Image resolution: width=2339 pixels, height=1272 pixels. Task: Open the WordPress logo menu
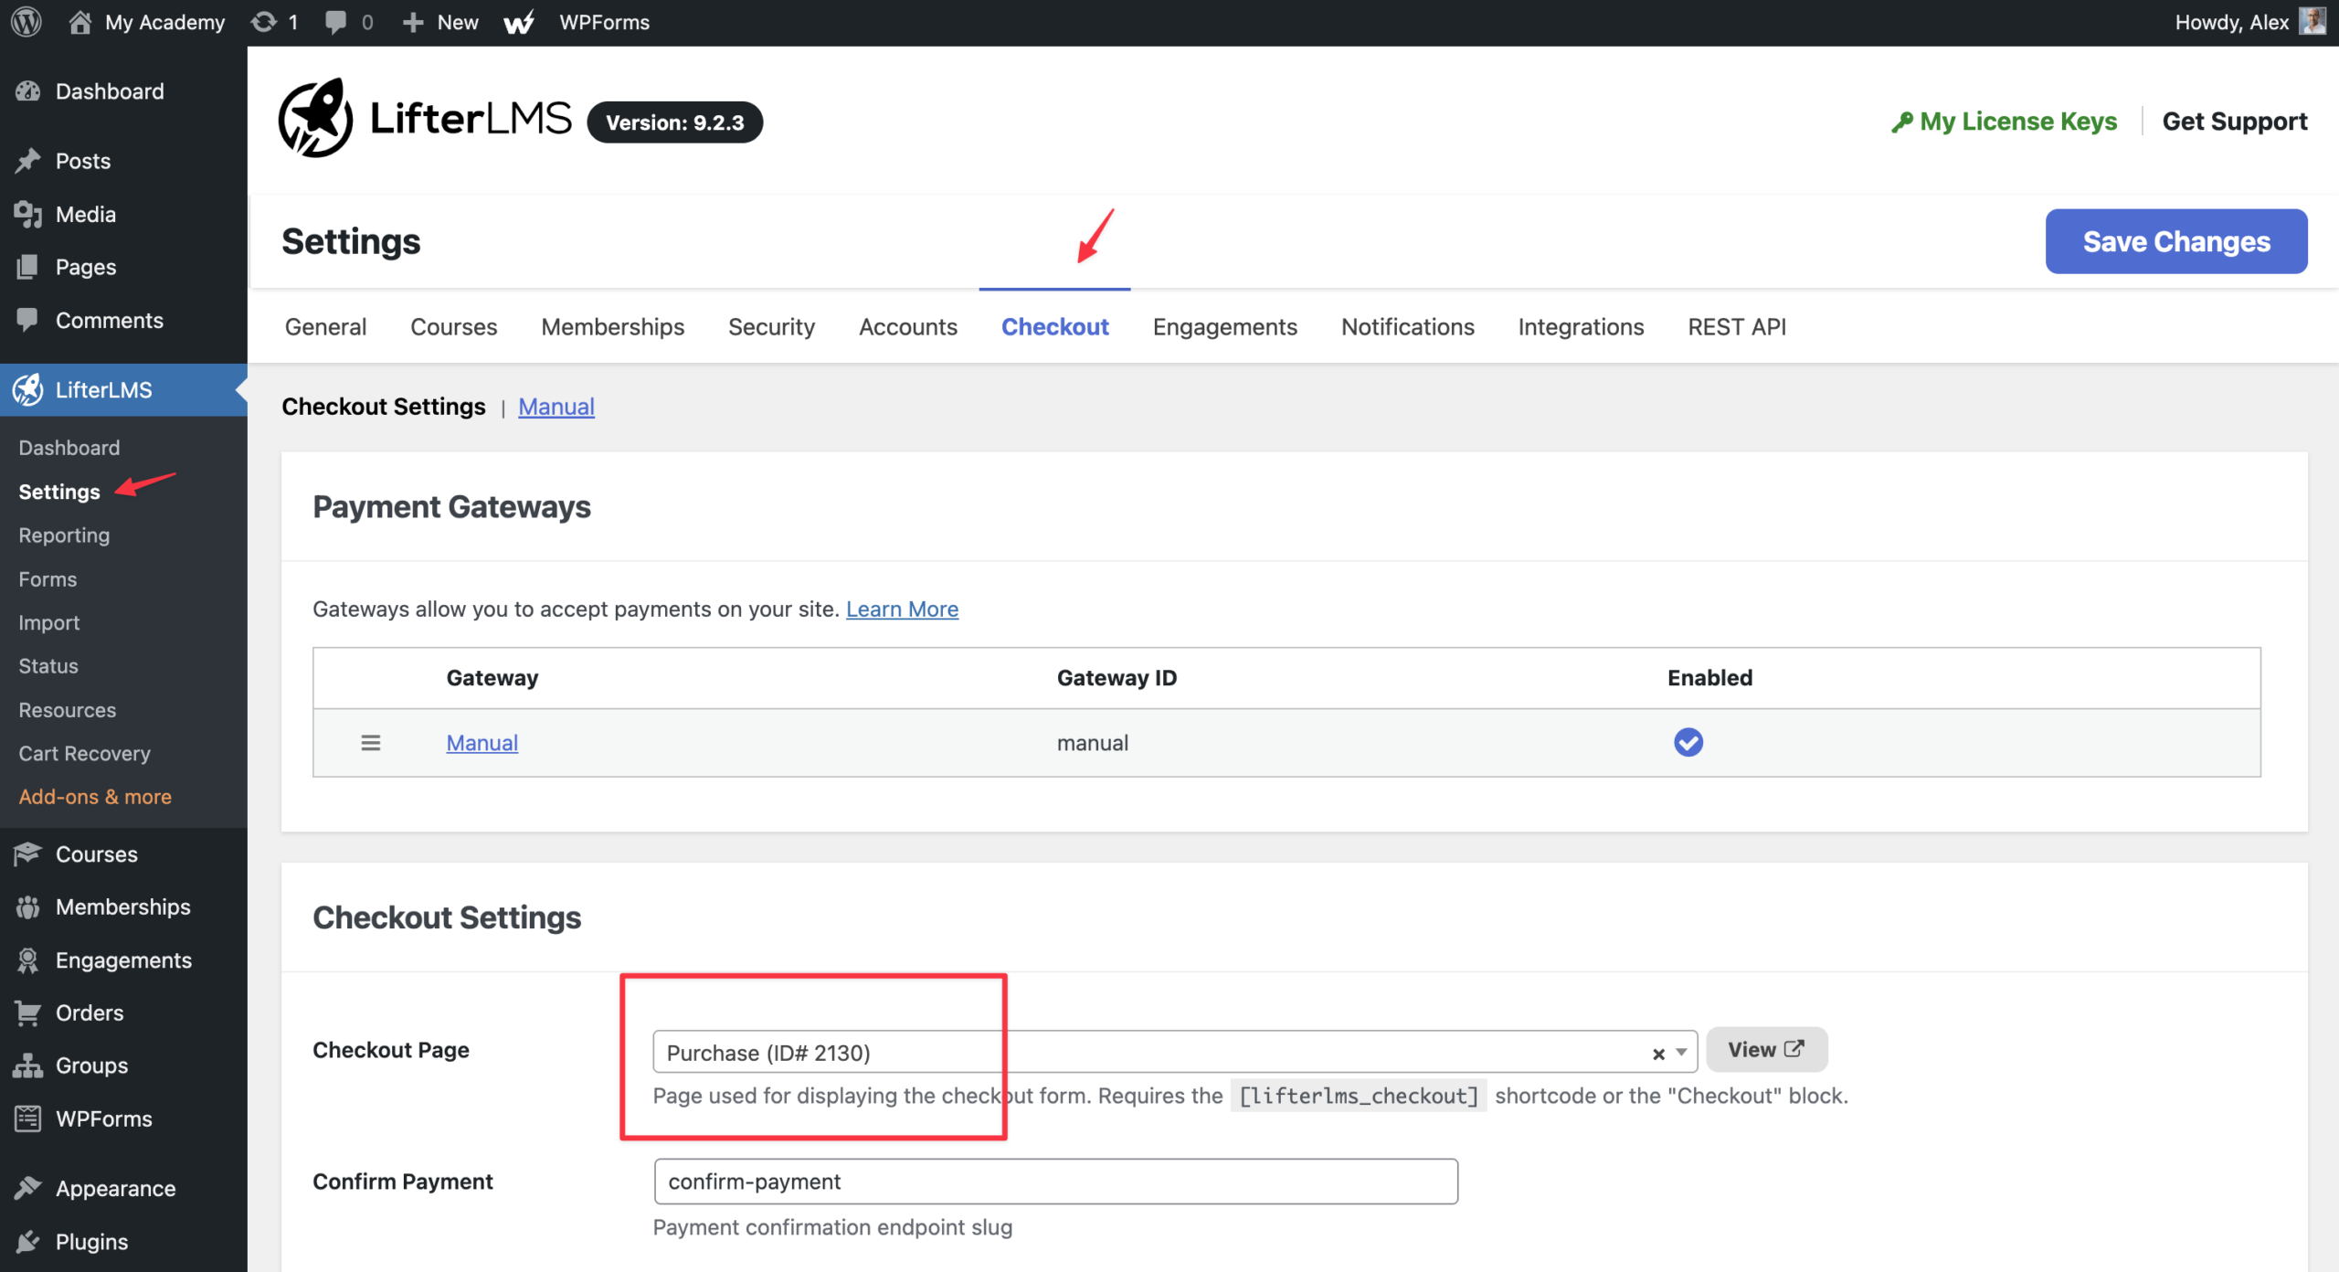coord(26,22)
